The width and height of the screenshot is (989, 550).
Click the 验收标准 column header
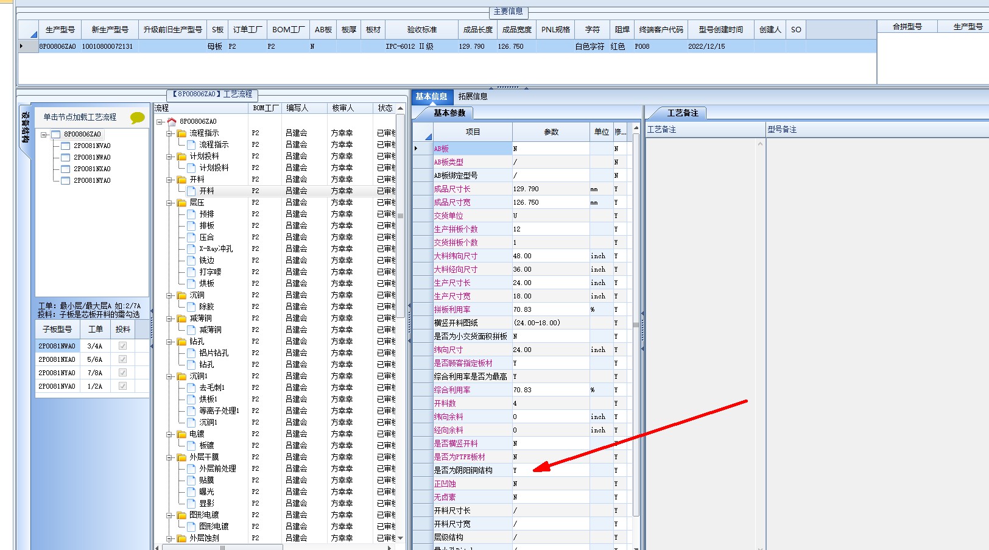(x=421, y=29)
